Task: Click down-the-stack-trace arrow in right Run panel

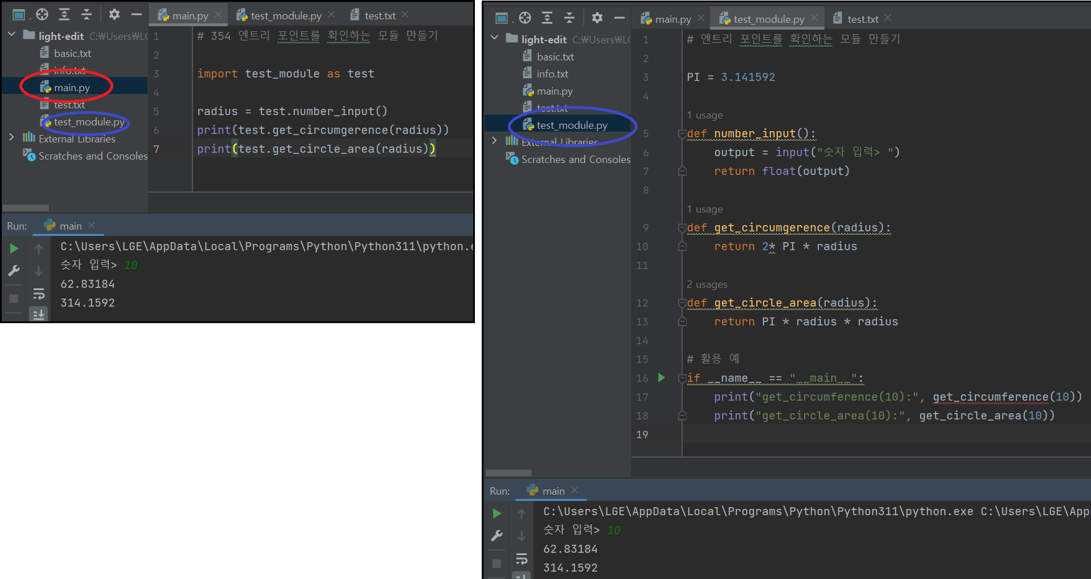Action: click(x=522, y=536)
